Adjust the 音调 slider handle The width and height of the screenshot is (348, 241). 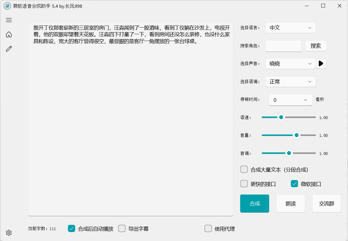pos(289,153)
